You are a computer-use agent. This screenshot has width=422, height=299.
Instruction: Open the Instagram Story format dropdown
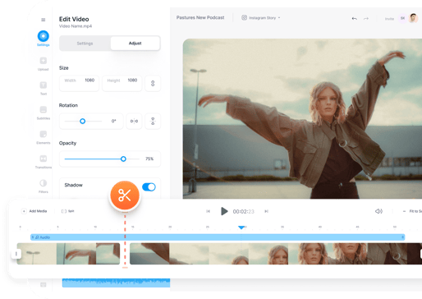pyautogui.click(x=261, y=18)
